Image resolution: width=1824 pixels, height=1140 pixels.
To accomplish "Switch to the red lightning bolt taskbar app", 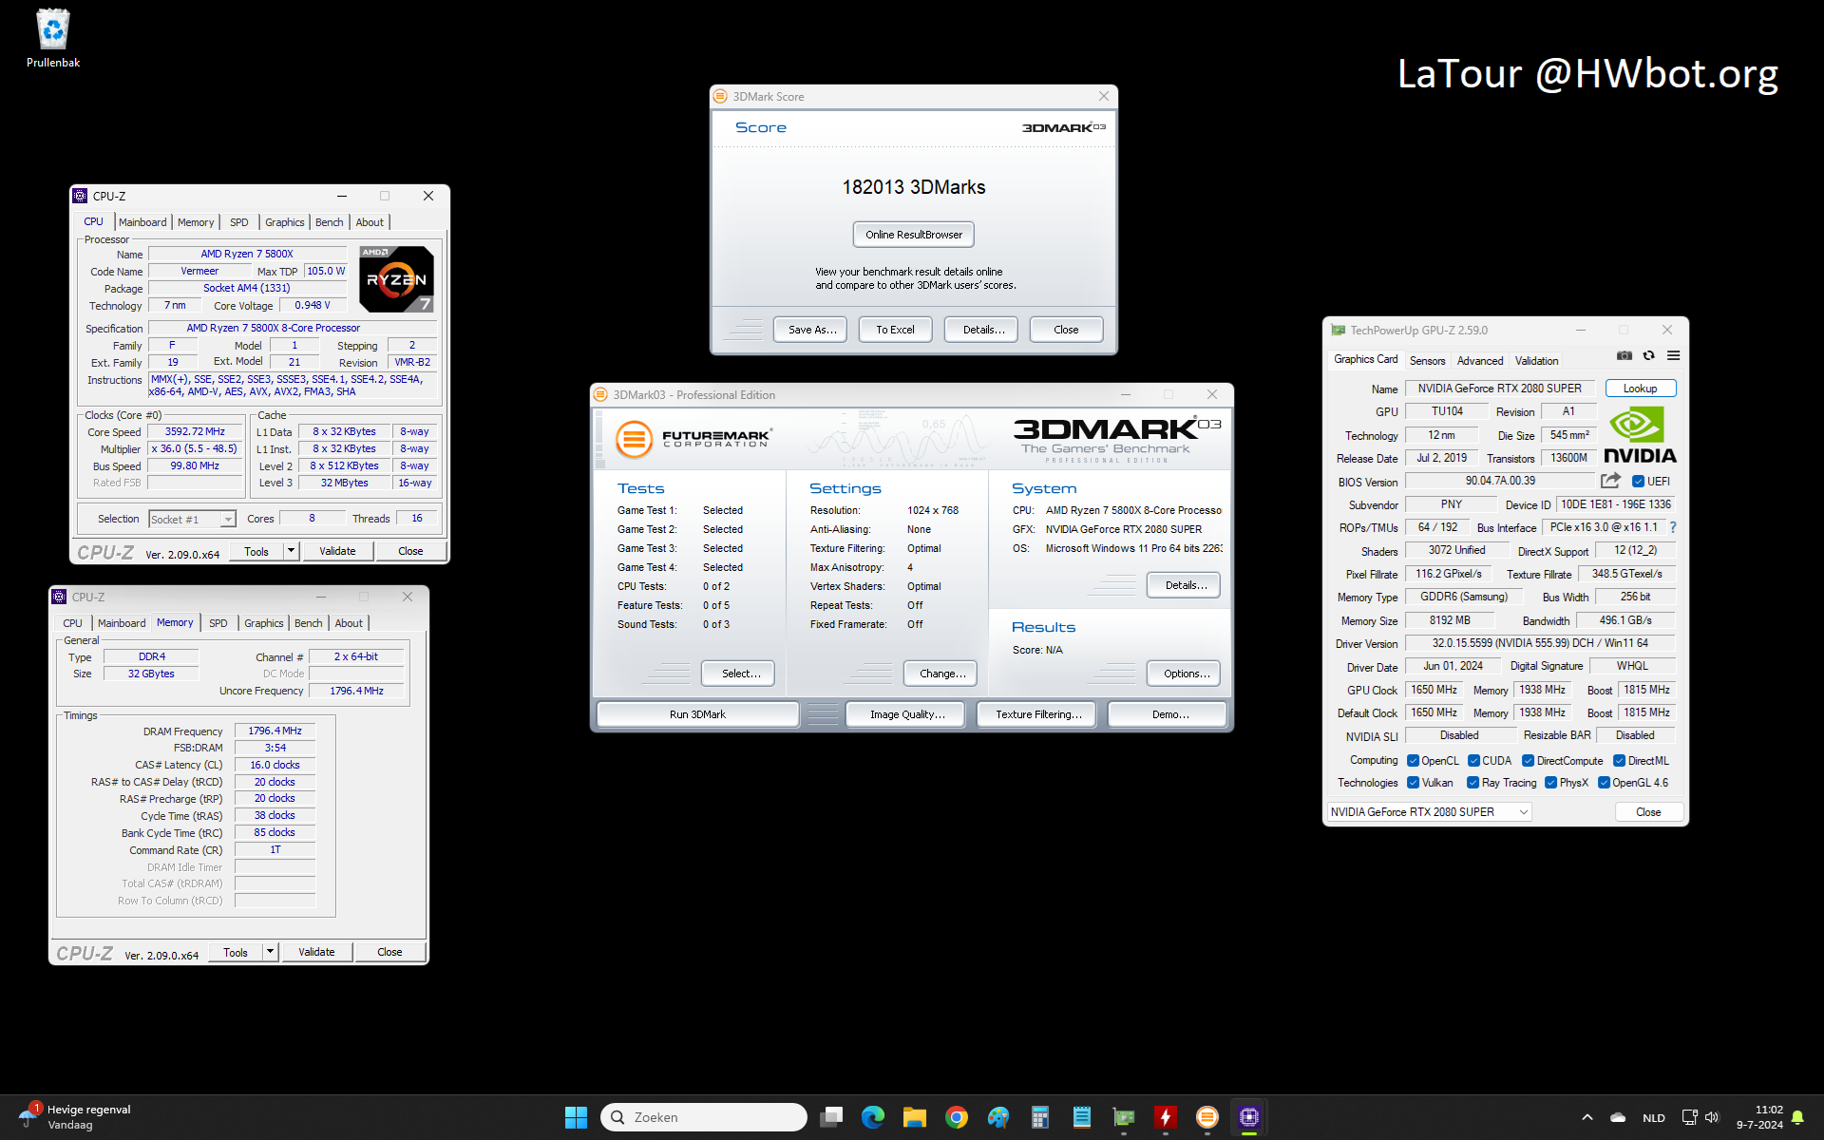I will [1166, 1117].
